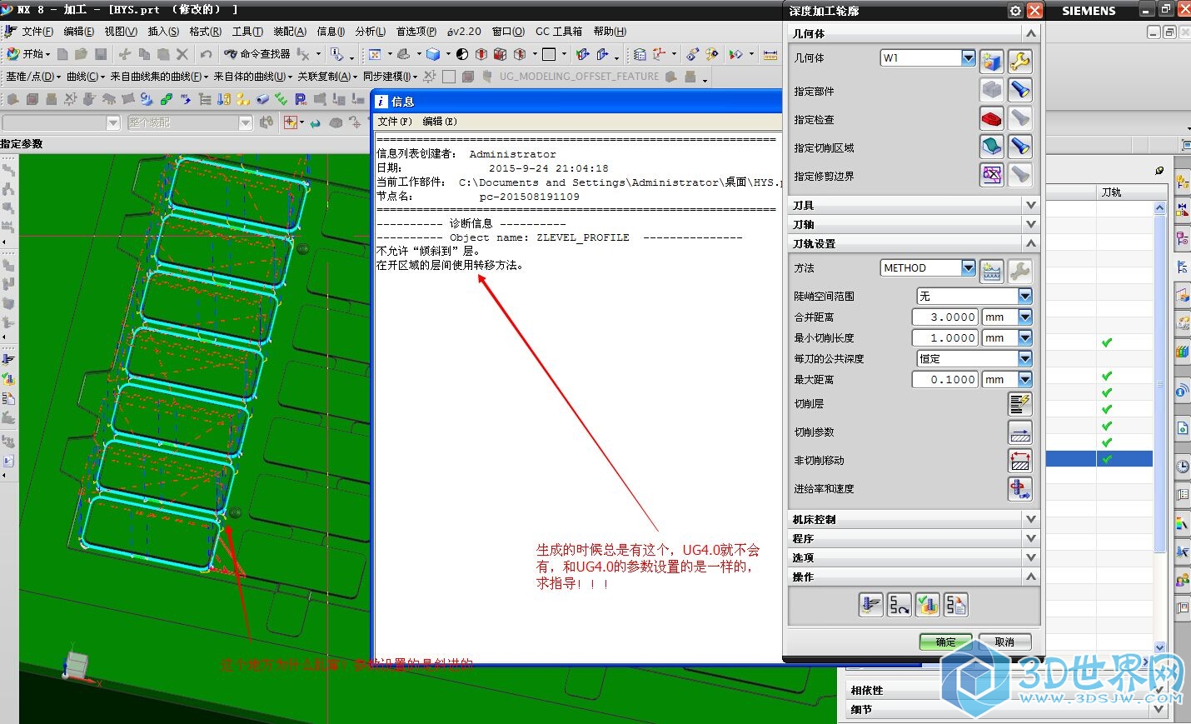Open the cut levels (切削层) dialog
The height and width of the screenshot is (724, 1191).
tap(1020, 404)
